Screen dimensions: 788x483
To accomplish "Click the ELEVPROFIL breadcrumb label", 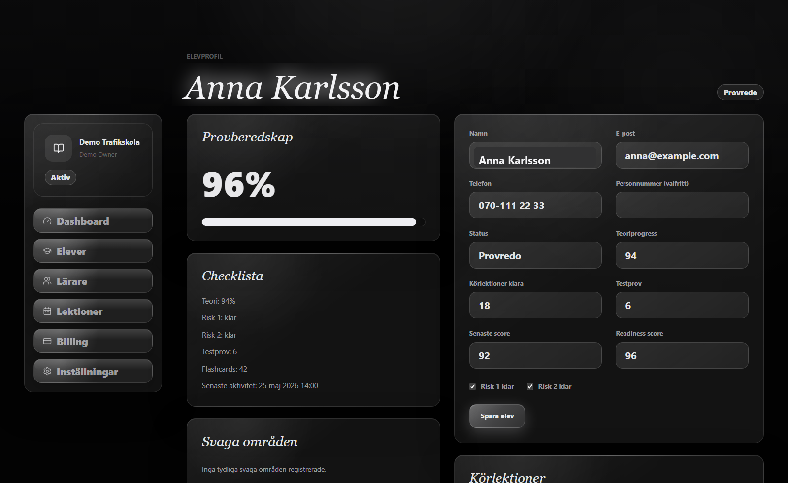I will click(x=204, y=56).
